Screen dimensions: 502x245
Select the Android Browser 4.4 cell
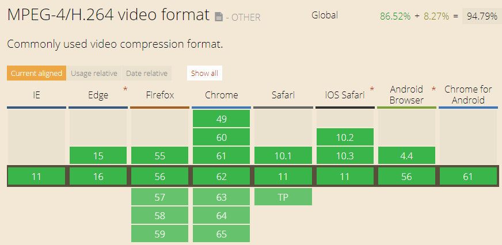tap(406, 156)
